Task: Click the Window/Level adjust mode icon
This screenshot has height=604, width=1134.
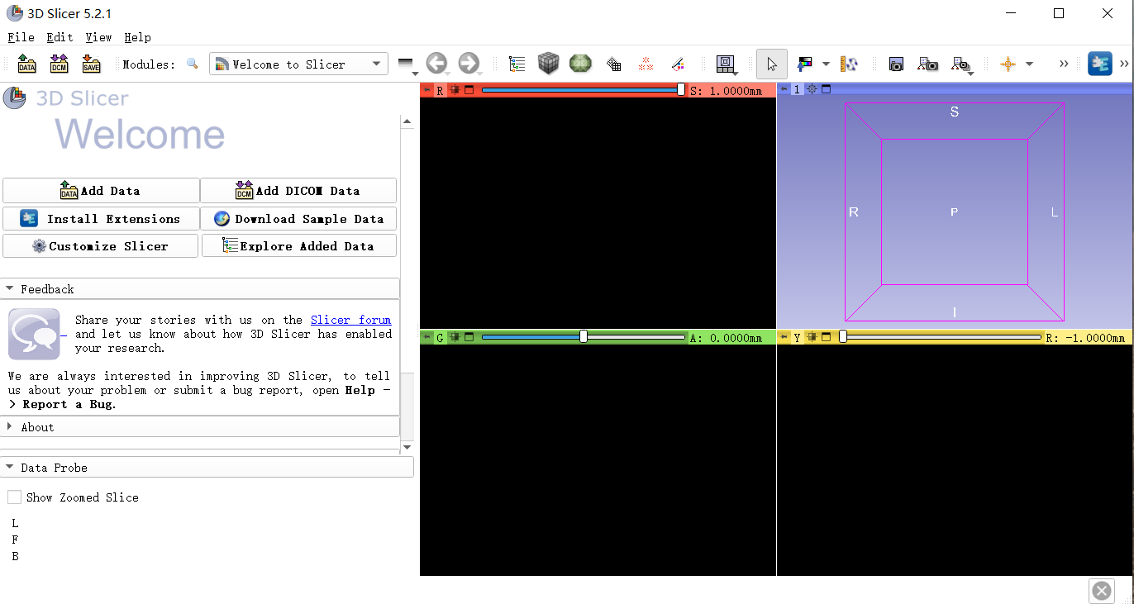Action: pyautogui.click(x=804, y=64)
